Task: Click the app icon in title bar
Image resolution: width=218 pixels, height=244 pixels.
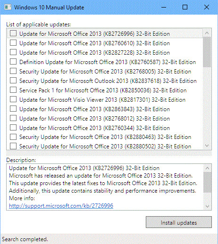Action: click(8, 7)
